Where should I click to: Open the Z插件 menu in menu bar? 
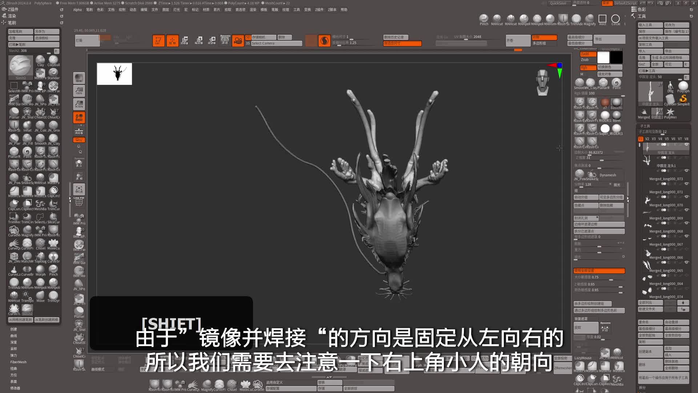coord(319,10)
